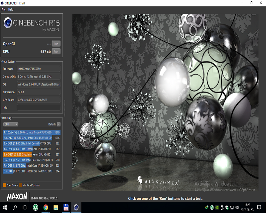
Task: Click the colorful tray icon left of uTorrent
Action: click(x=207, y=207)
